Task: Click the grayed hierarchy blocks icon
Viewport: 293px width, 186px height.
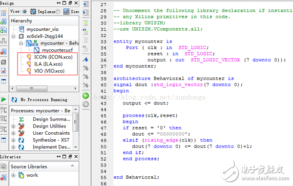Action: (x=3, y=41)
